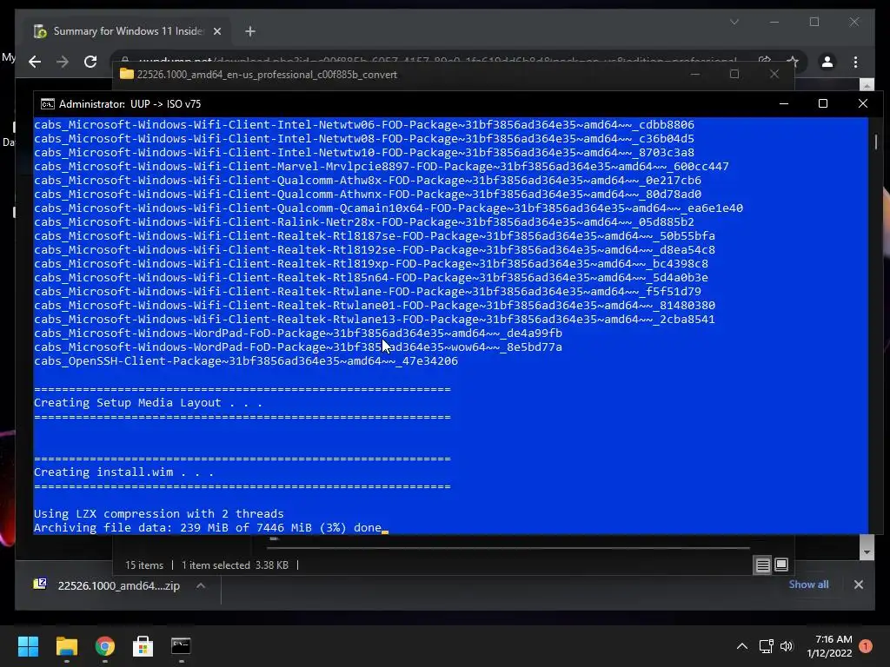Click the command window vertical scrollbar thumb

pyautogui.click(x=876, y=142)
